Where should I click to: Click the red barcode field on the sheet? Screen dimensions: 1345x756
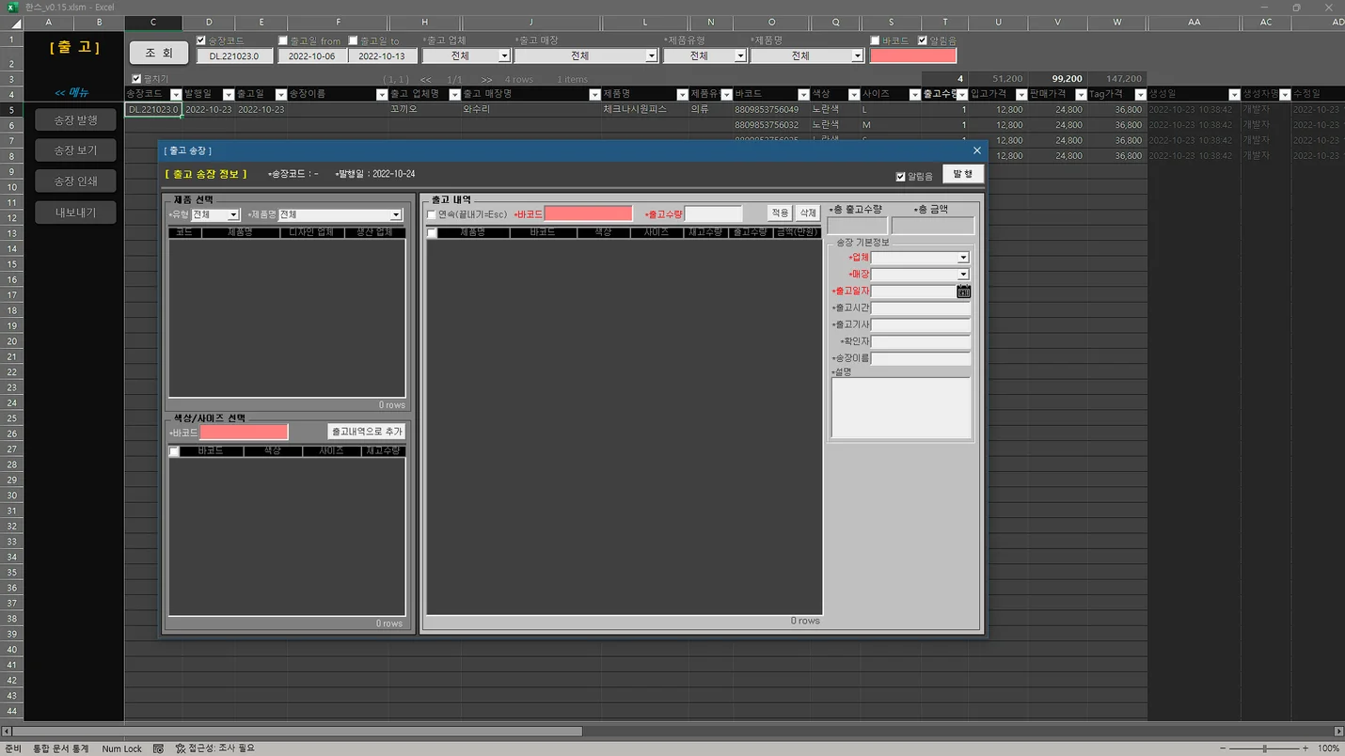tap(913, 56)
